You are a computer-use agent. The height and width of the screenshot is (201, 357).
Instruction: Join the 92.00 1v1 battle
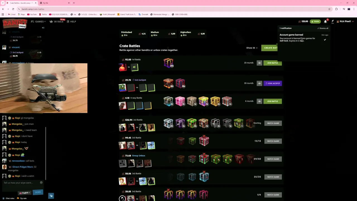tap(272, 63)
